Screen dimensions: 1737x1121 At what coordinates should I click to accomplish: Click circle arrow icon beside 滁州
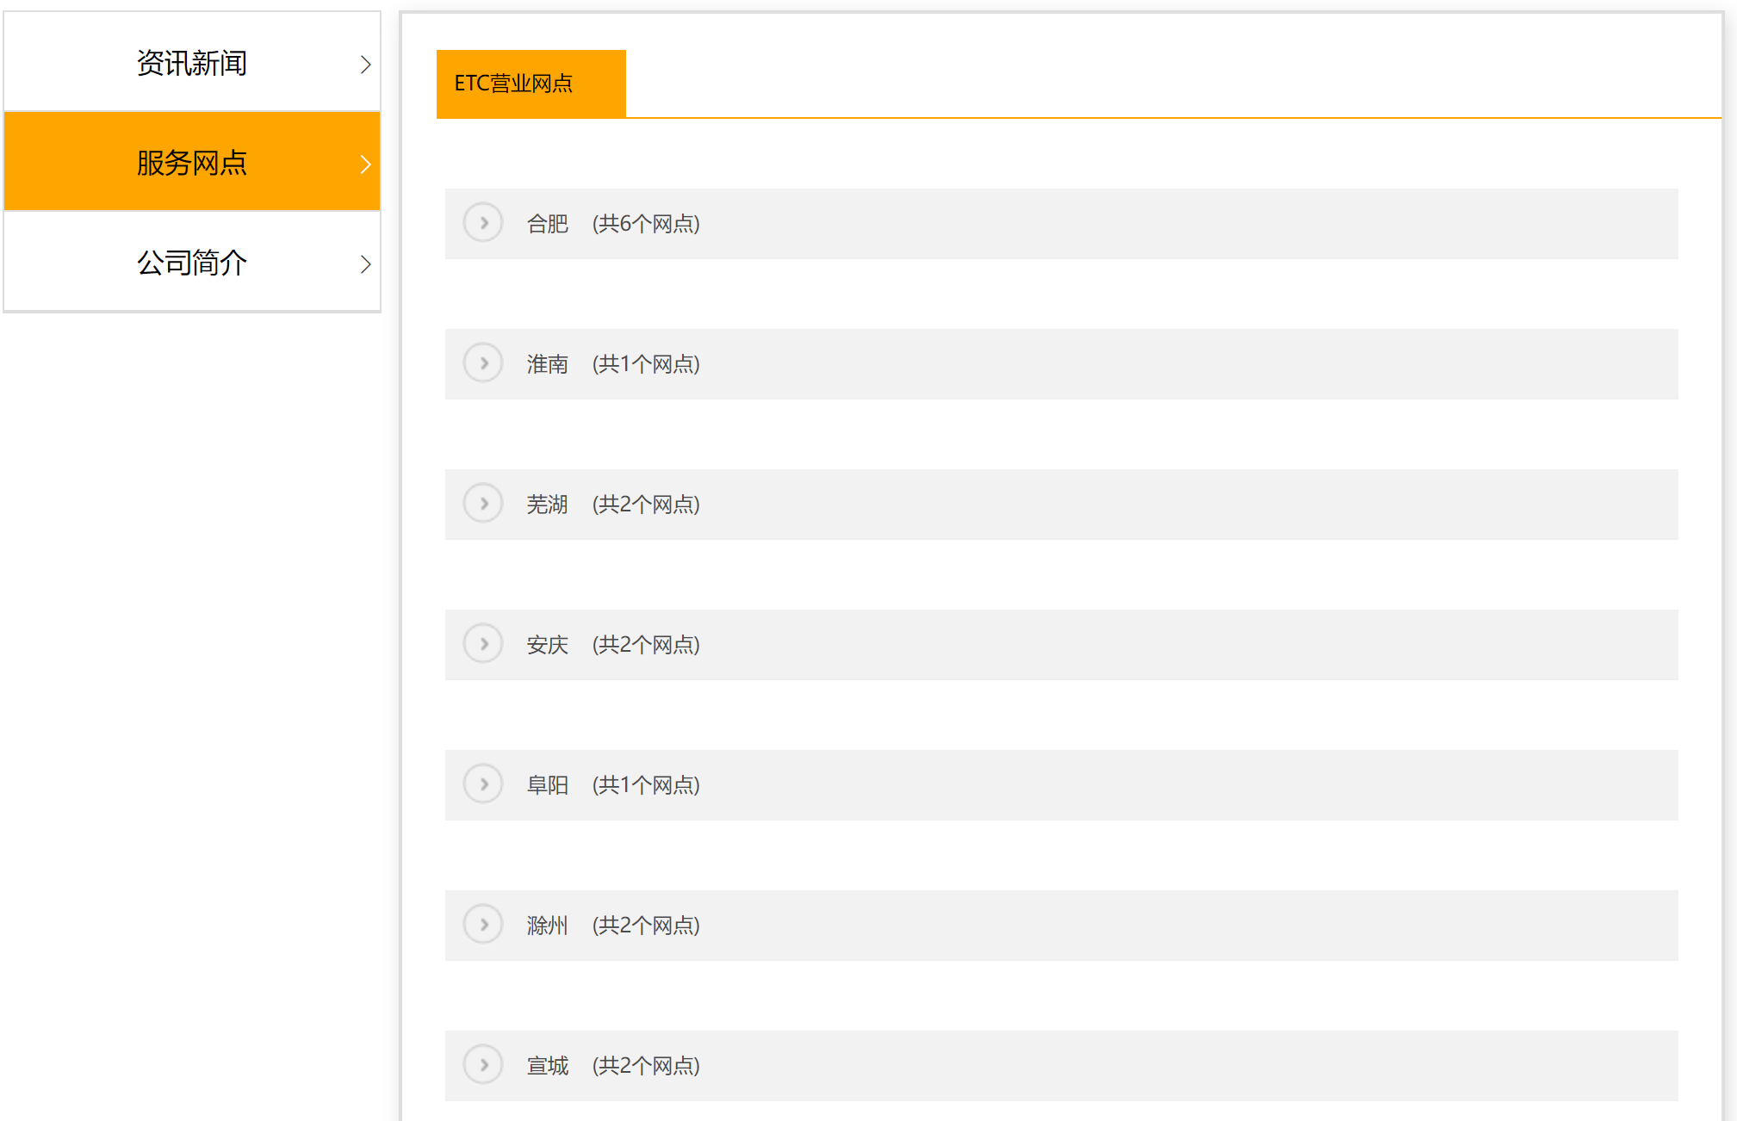click(x=483, y=925)
